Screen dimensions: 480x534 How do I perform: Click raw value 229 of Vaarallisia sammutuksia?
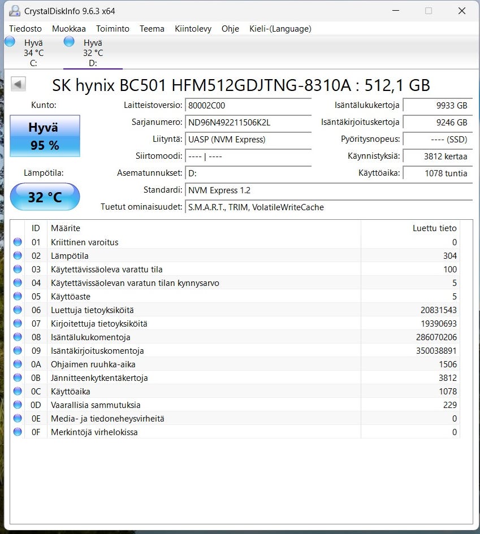450,405
